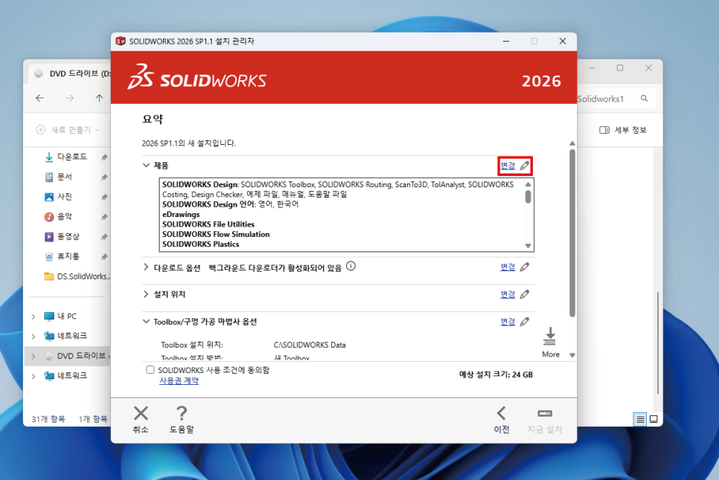The height and width of the screenshot is (480, 719).
Task: Open 도움말 question mark icon
Action: 182,413
